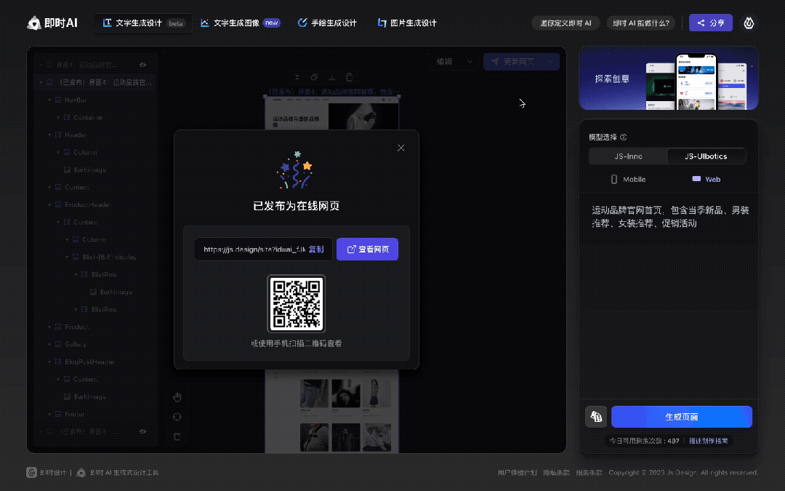Image resolution: width=785 pixels, height=491 pixels.
Task: Click the Header layer icon
Action: (58, 135)
